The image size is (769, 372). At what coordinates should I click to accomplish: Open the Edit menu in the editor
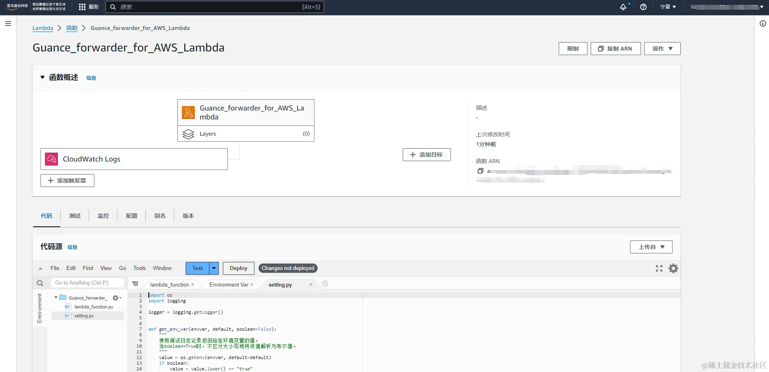pyautogui.click(x=71, y=268)
